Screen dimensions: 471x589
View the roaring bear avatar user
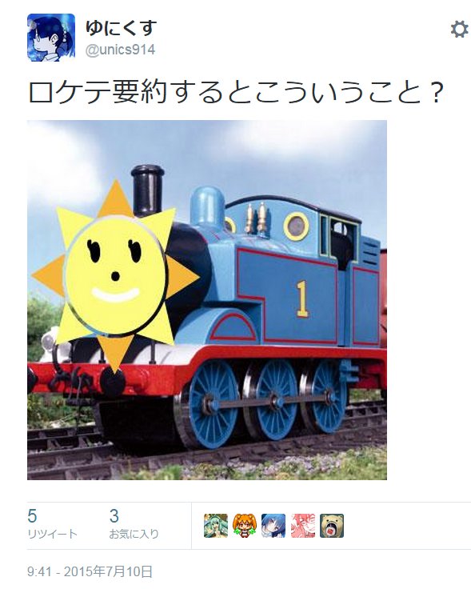coord(332,526)
